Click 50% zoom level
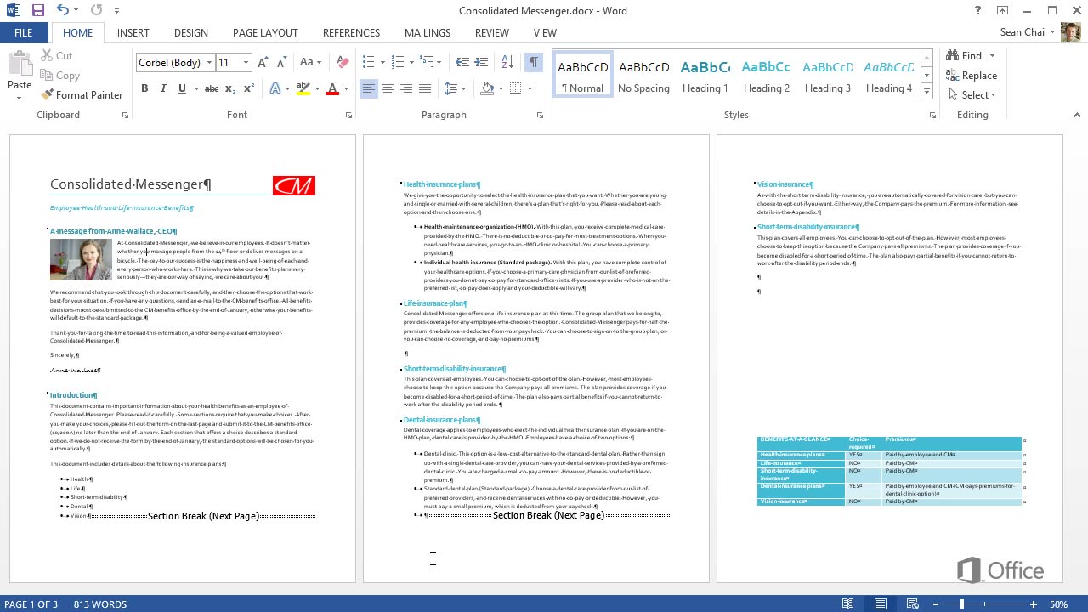 (1058, 604)
